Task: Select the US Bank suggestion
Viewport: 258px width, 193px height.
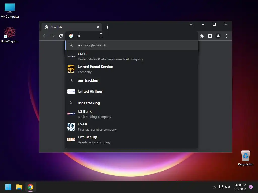Action: point(132,114)
